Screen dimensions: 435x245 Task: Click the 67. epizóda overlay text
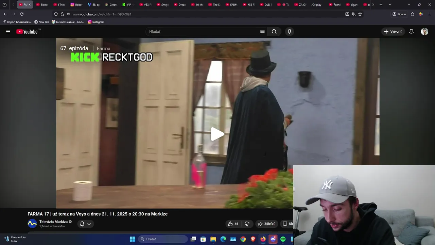click(74, 48)
